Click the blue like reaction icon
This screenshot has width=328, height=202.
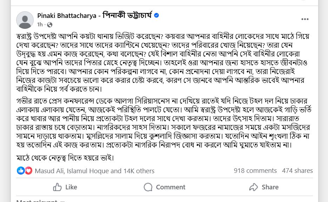click(21, 171)
